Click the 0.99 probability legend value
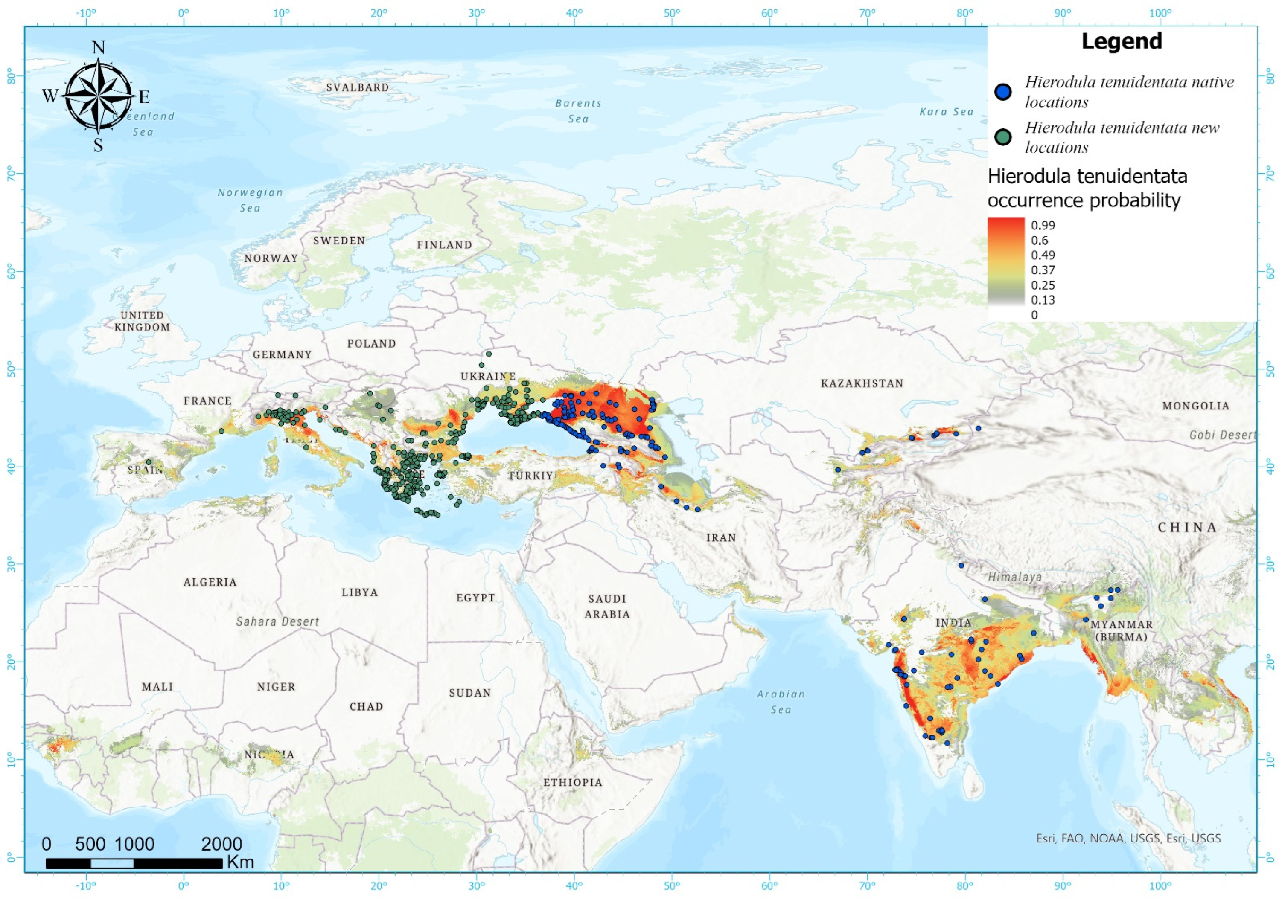The height and width of the screenshot is (900, 1279). tap(1043, 226)
